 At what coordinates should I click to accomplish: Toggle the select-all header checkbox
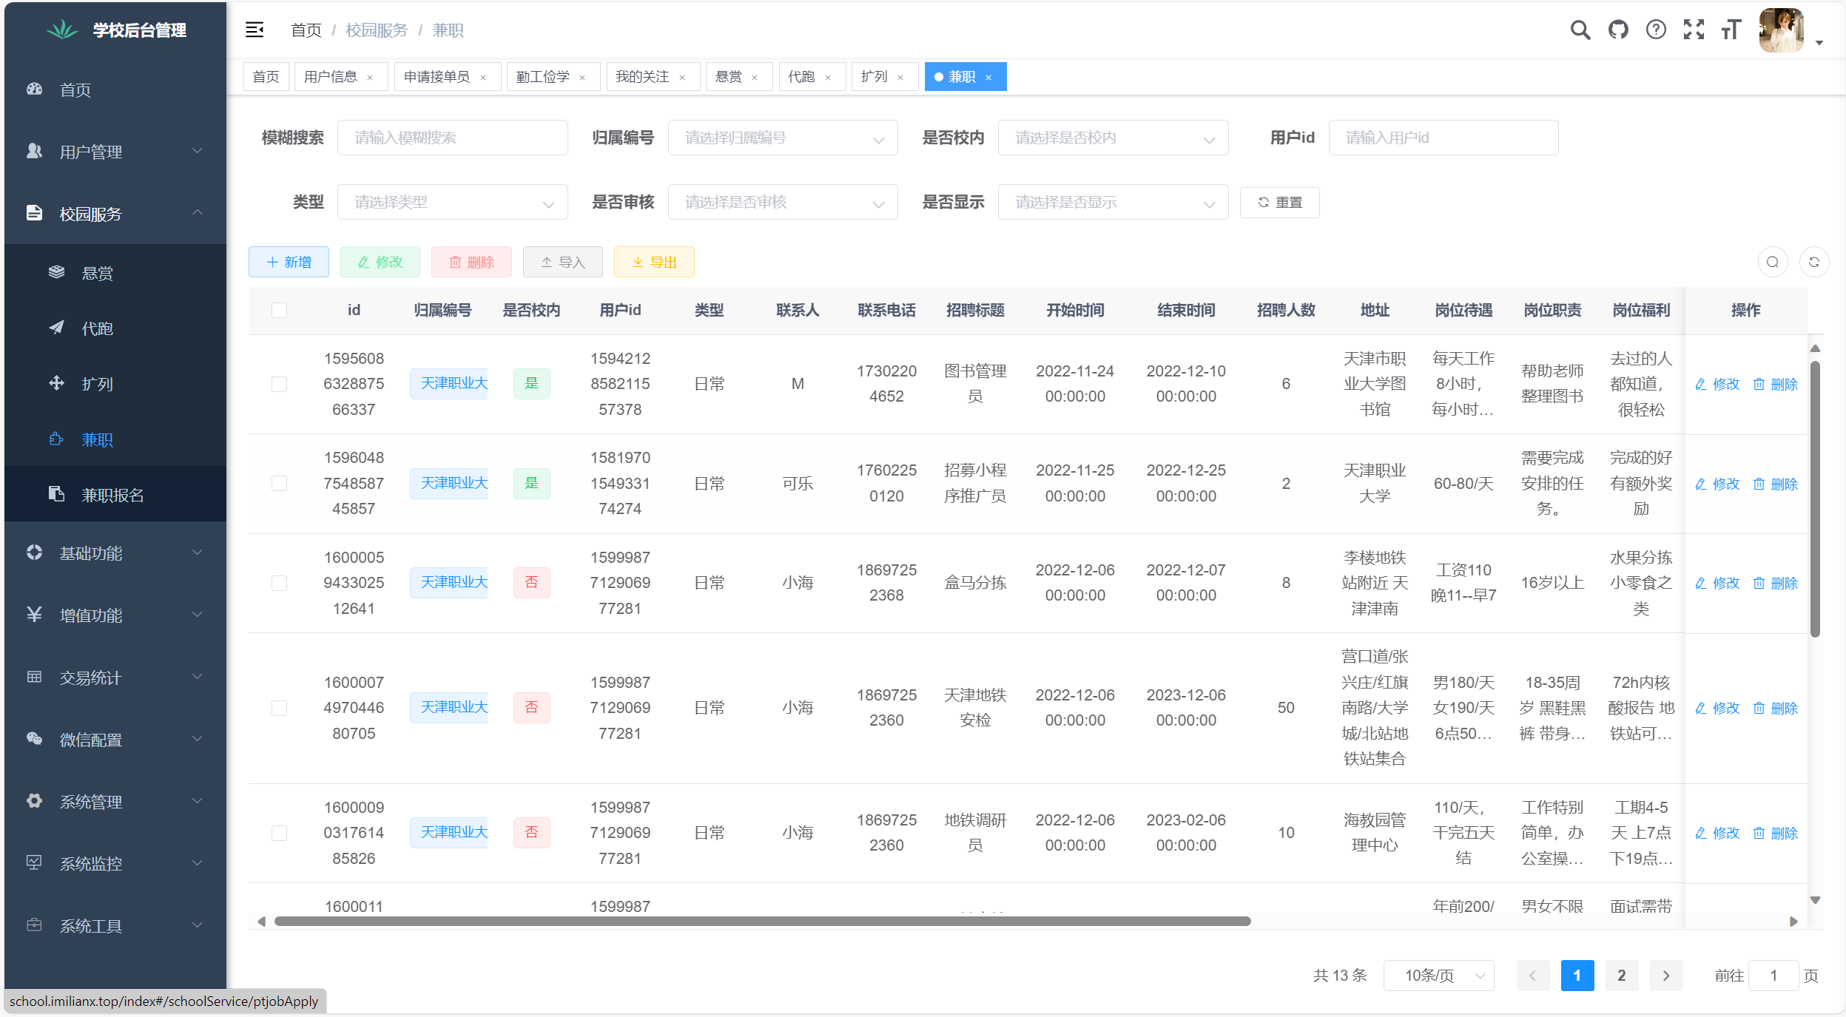[279, 310]
